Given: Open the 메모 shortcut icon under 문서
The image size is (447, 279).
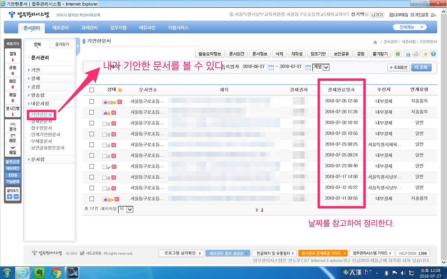Looking at the screenshot, I should [x=13, y=138].
